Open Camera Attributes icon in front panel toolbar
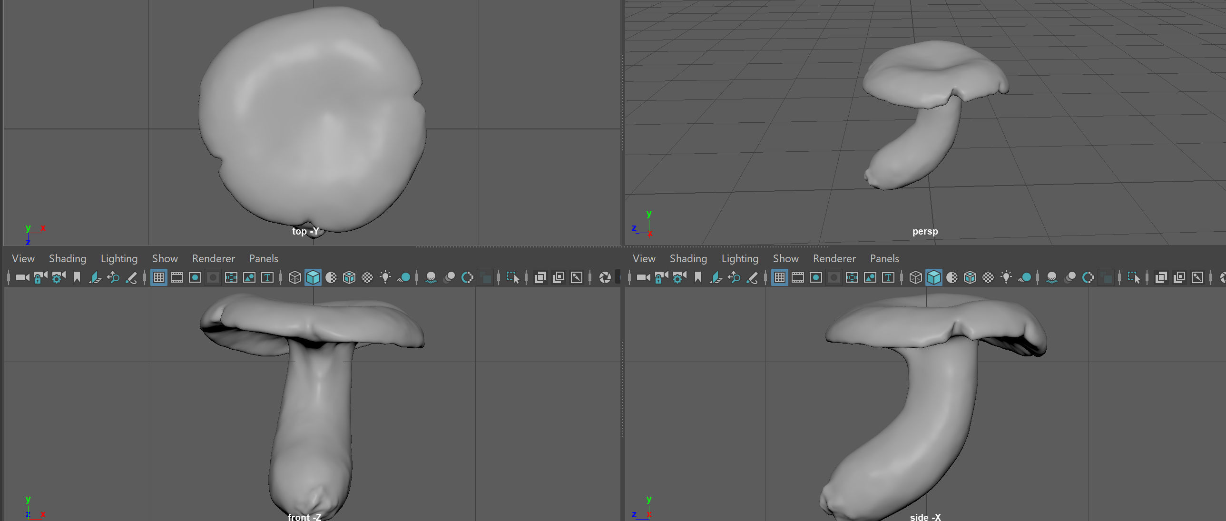Viewport: 1226px width, 521px height. coord(59,277)
